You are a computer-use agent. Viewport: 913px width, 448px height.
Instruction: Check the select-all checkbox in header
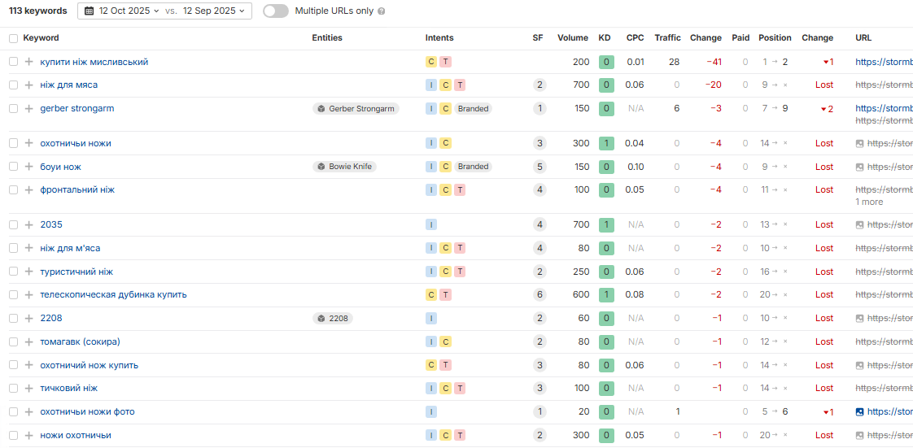pos(13,38)
